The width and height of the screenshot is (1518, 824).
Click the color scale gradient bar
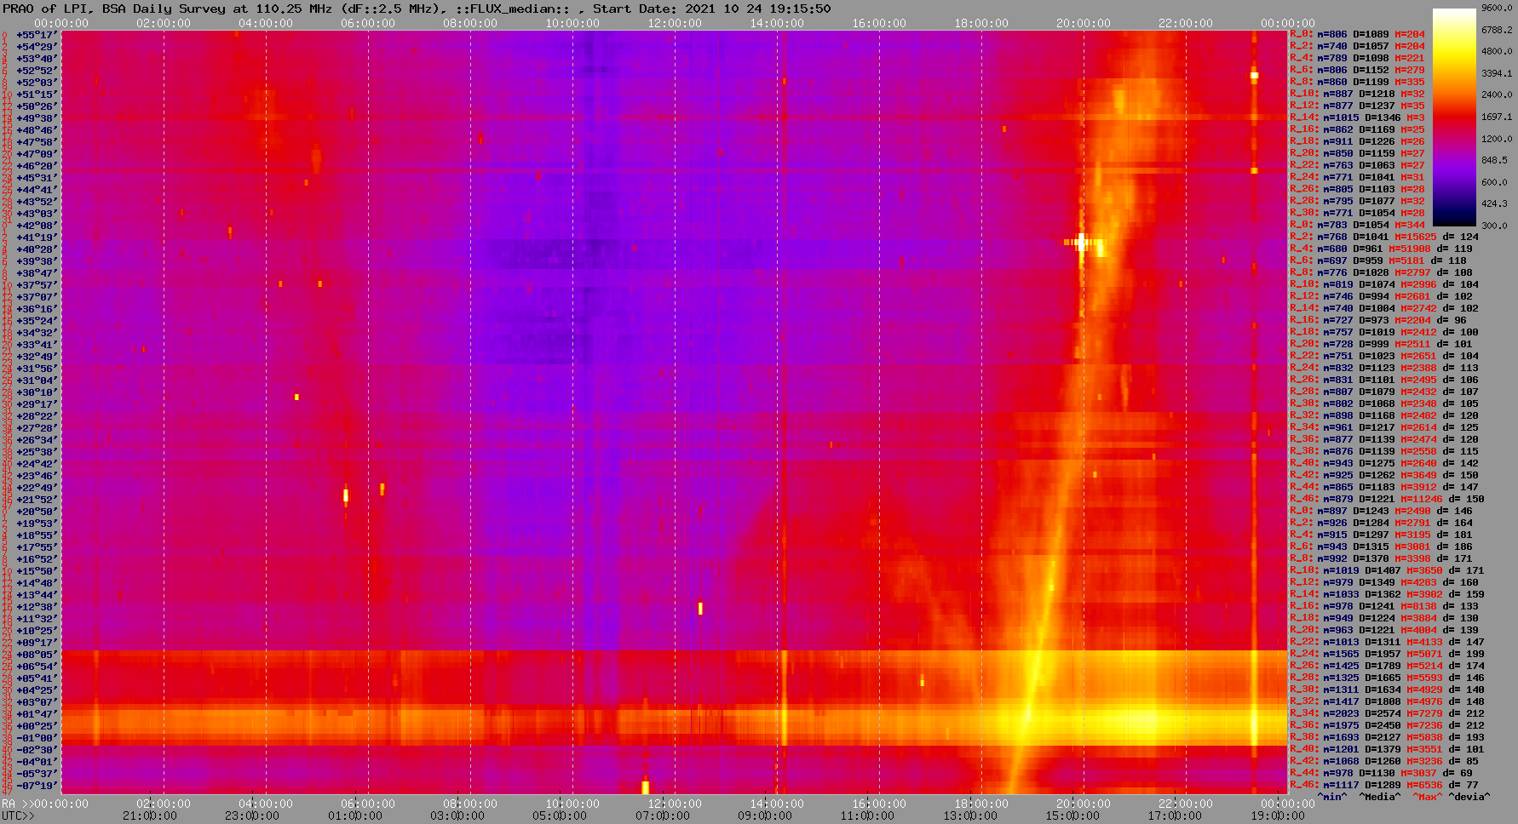1454,117
